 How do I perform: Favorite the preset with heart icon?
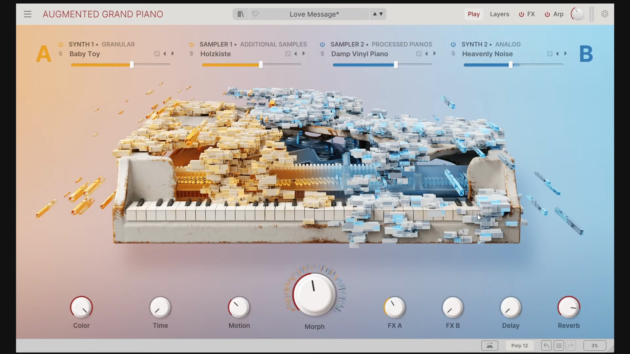(255, 14)
